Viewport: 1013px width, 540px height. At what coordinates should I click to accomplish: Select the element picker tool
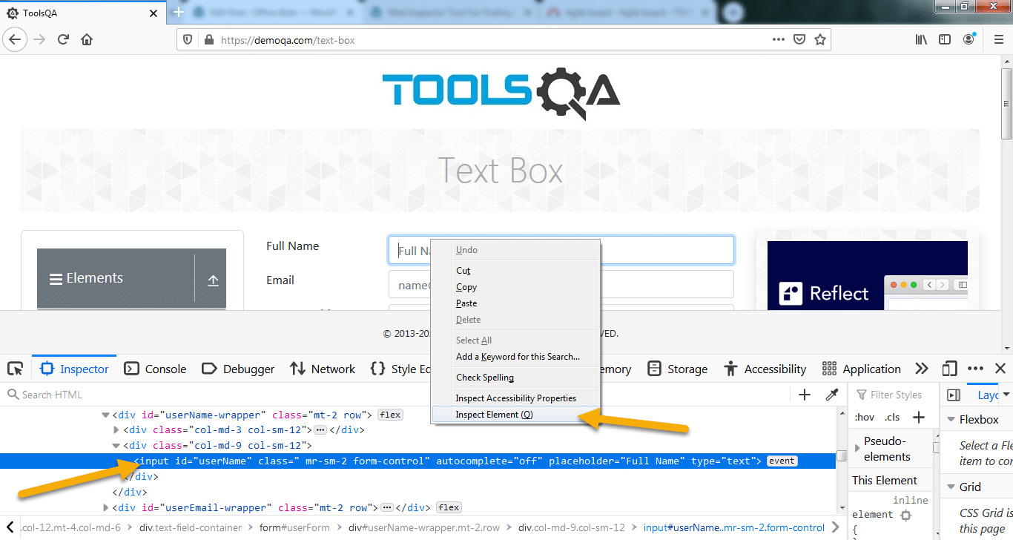point(16,368)
